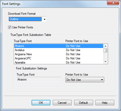121x111 pixels.
Task: Select the Angsana New font row
Action: 59,54
